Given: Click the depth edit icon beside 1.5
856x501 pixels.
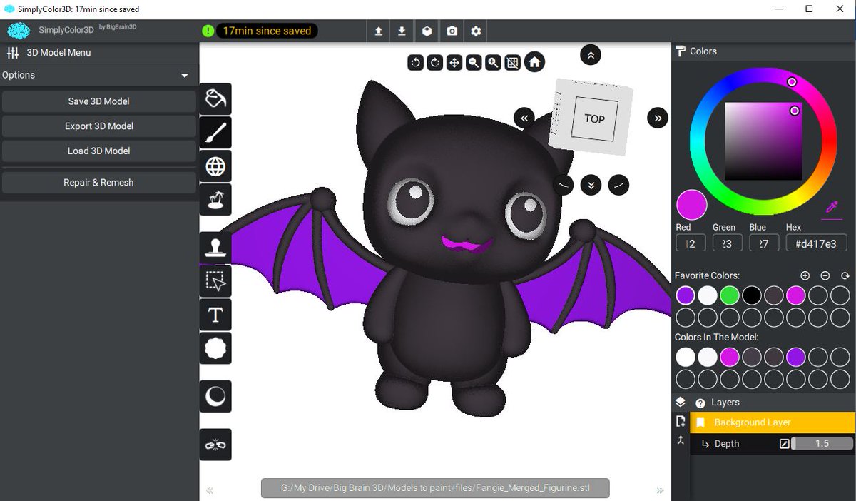Looking at the screenshot, I should click(x=785, y=444).
